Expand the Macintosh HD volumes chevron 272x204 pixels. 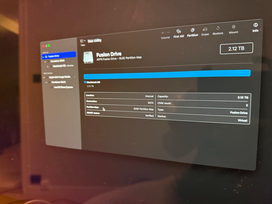pos(48,66)
